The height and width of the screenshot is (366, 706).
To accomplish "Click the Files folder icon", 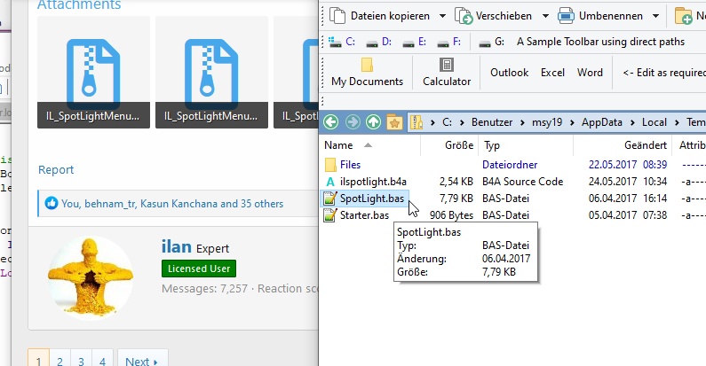I will tap(330, 165).
